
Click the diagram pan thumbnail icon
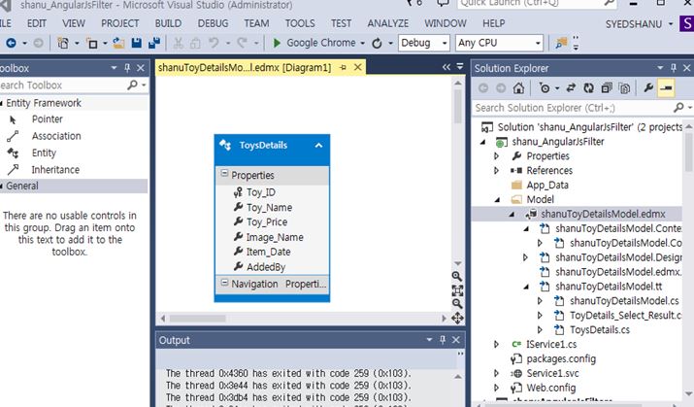(x=457, y=318)
